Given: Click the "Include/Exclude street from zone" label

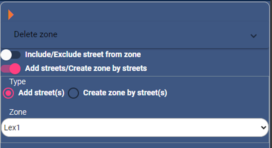Looking at the screenshot, I should pos(83,55).
